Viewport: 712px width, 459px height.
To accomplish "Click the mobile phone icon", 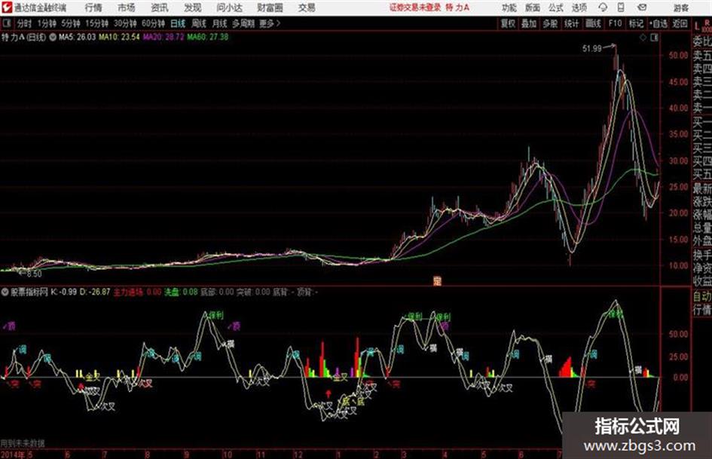I will pyautogui.click(x=621, y=8).
